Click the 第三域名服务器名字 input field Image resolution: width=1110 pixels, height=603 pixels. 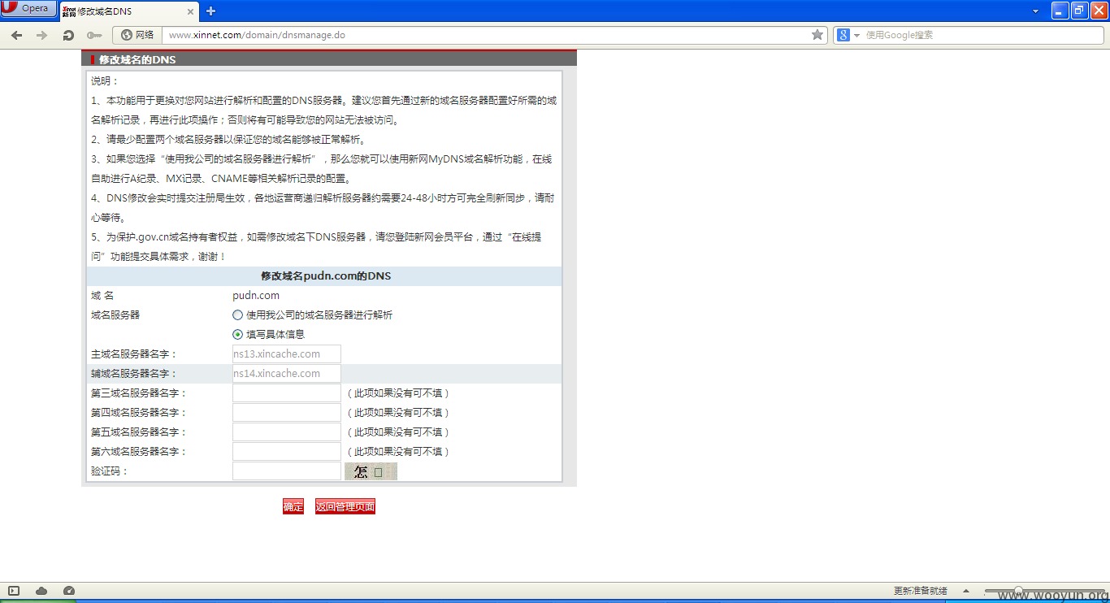pos(287,393)
